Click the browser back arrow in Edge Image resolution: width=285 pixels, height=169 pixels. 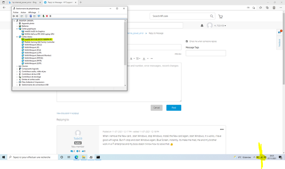click(x=4, y=7)
